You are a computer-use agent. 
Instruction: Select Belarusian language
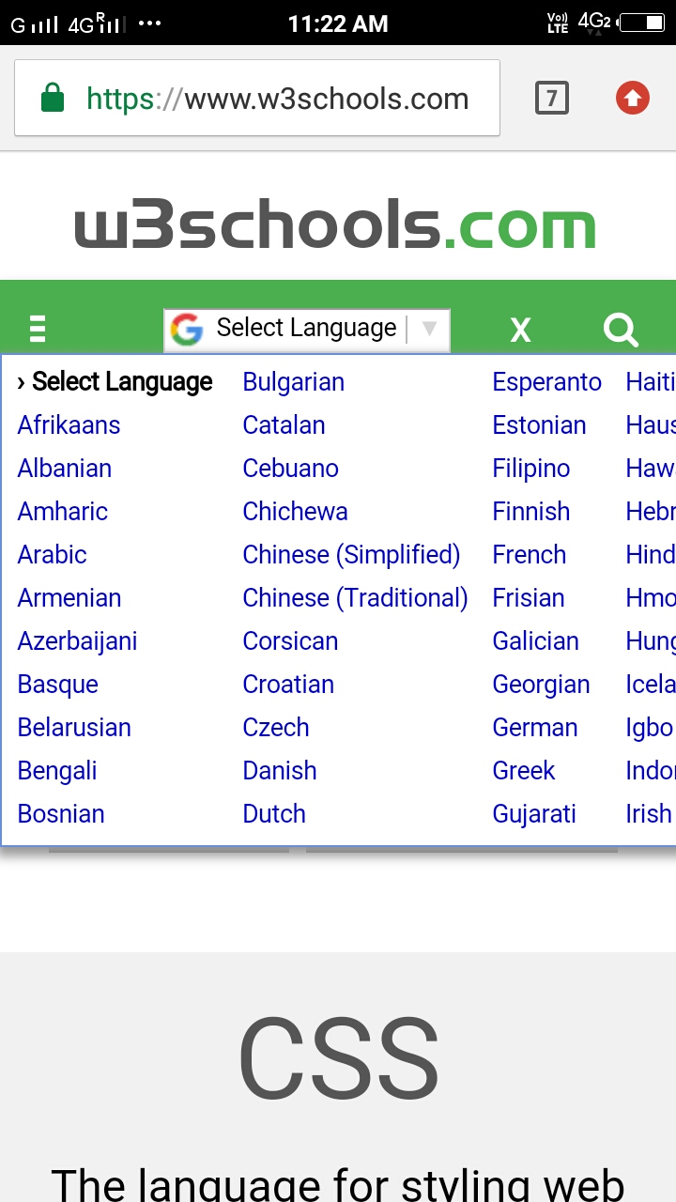pyautogui.click(x=74, y=728)
